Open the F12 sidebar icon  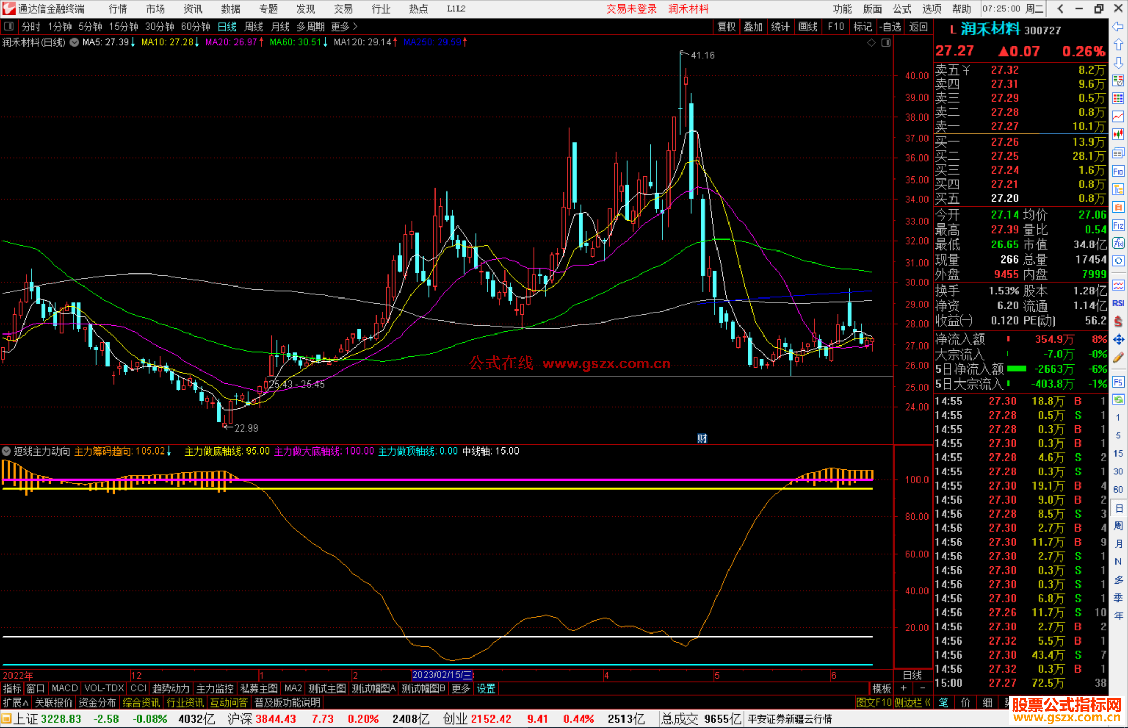(x=1118, y=225)
